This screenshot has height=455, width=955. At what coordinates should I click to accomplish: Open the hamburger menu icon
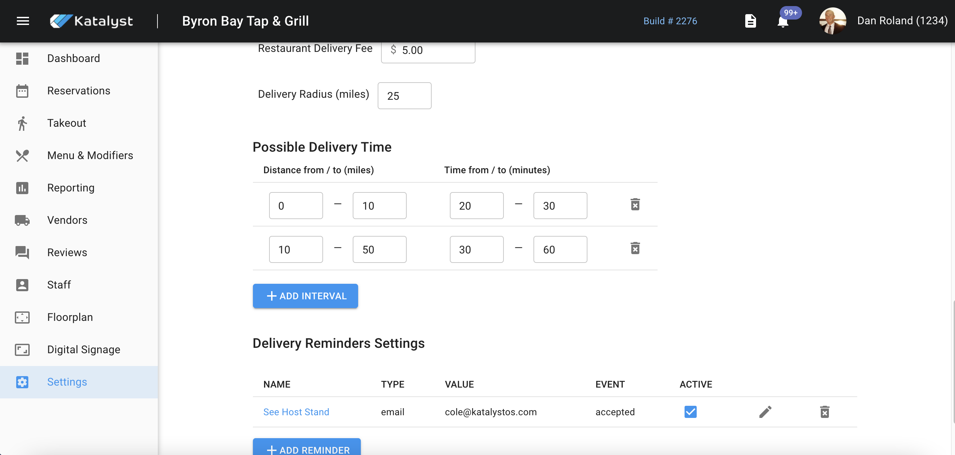23,21
